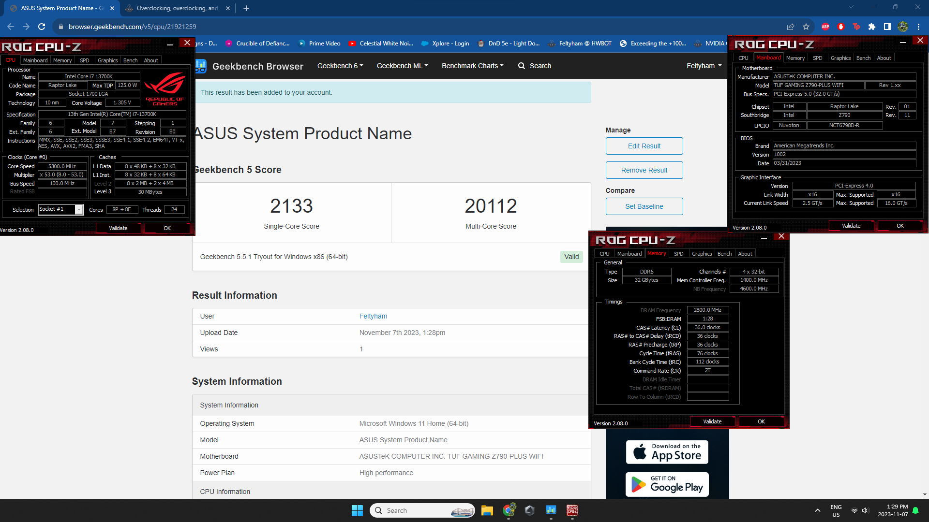The height and width of the screenshot is (522, 929).
Task: Click the Geekbench Browser logo
Action: (x=249, y=66)
